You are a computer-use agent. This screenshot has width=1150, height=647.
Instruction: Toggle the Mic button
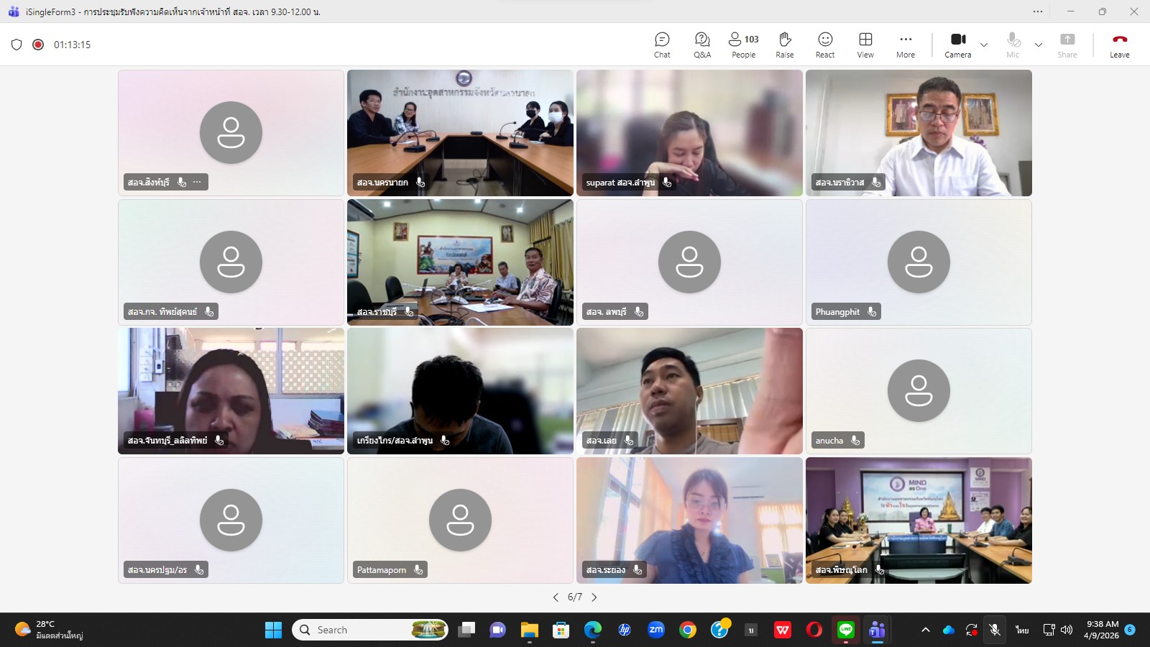coord(1013,45)
